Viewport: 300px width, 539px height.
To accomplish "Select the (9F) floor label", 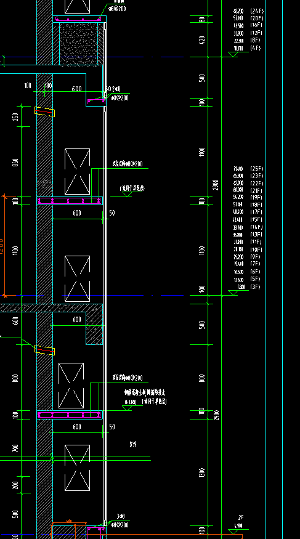I will tap(255, 257).
